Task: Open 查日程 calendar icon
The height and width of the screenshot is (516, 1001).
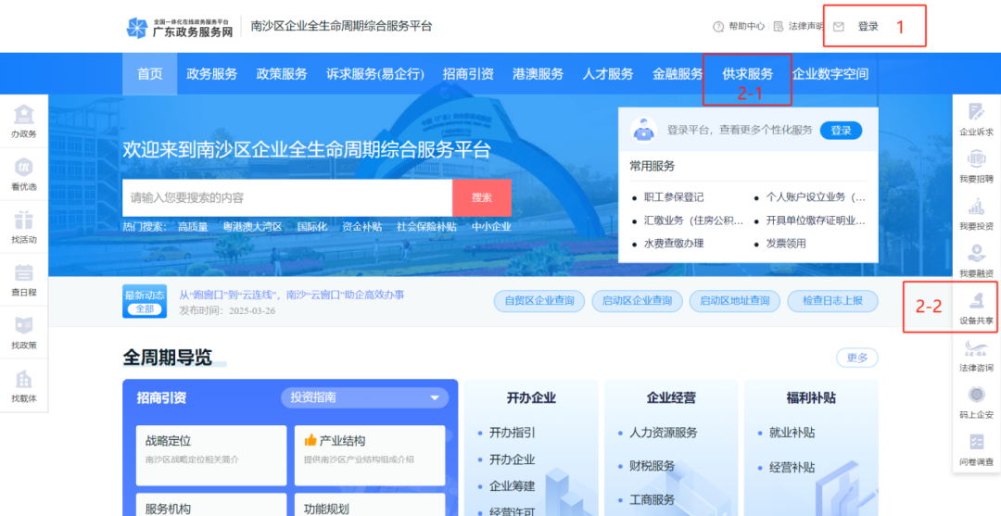Action: pos(23,278)
